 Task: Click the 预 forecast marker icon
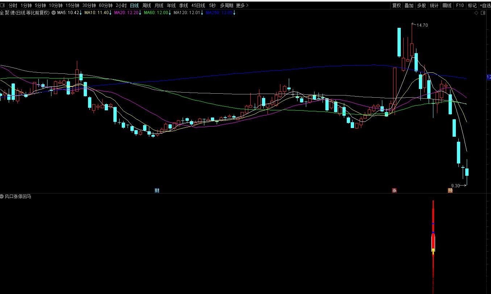pos(450,191)
